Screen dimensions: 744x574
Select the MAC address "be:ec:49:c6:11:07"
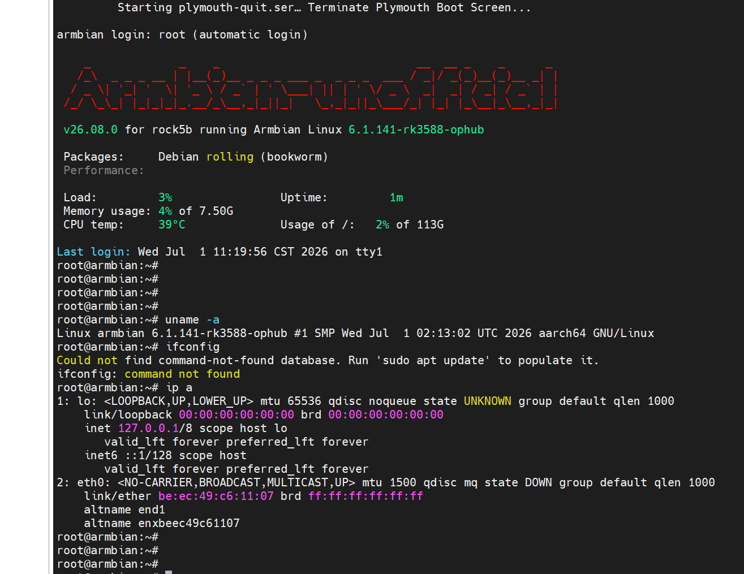point(216,497)
